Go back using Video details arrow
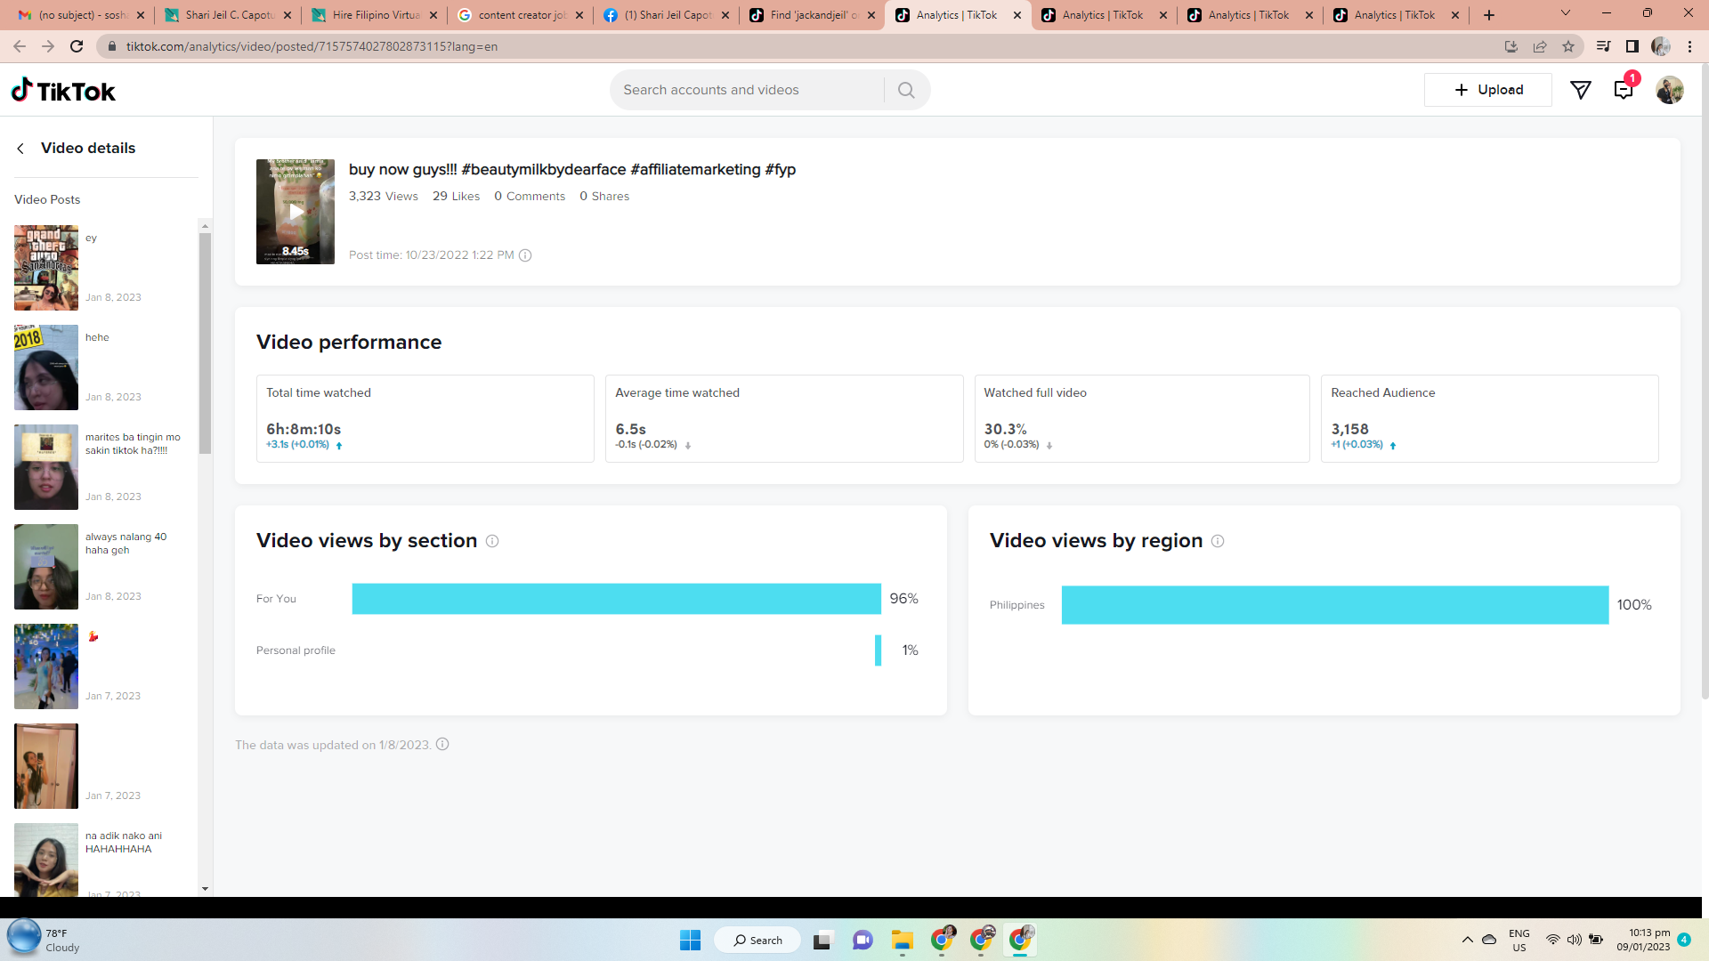 click(20, 149)
